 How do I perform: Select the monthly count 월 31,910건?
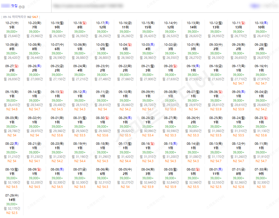click(261, 157)
